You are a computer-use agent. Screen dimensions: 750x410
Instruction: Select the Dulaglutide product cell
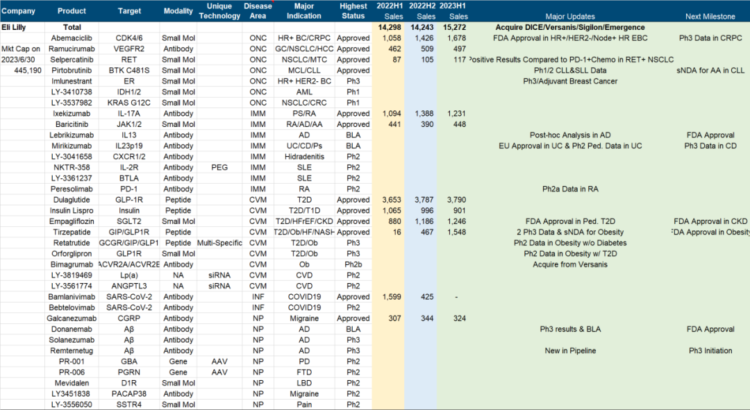click(x=72, y=200)
